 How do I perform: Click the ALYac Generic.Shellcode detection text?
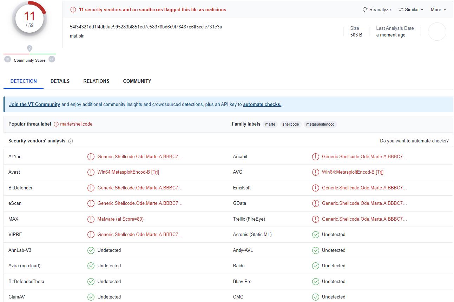point(140,157)
